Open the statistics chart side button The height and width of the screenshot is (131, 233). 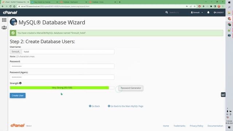point(223,95)
